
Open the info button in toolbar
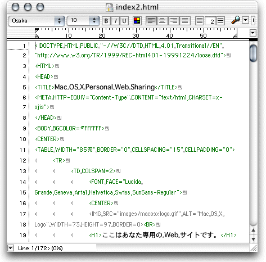pos(253,20)
